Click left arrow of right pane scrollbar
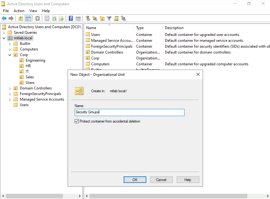The height and width of the screenshot is (199, 270). (87, 196)
